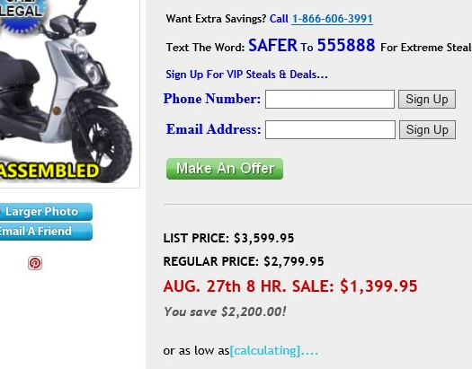The image size is (472, 369).
Task: Click the blue LEGAL starburst badge
Action: [22, 13]
